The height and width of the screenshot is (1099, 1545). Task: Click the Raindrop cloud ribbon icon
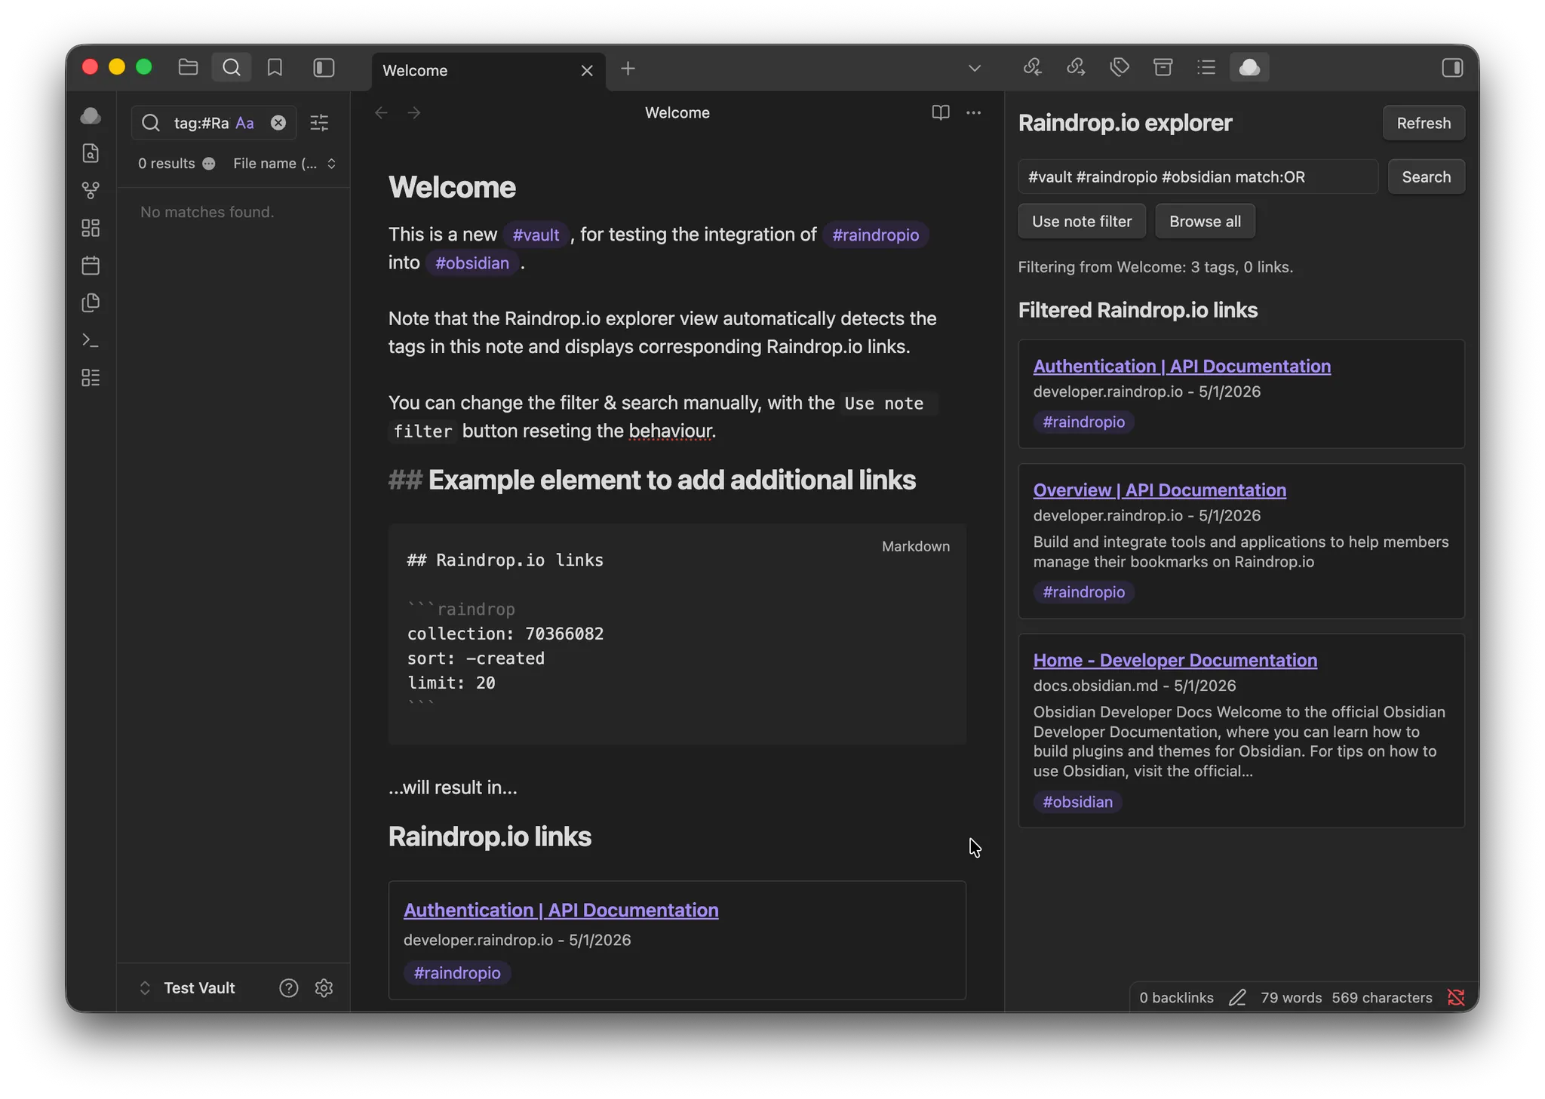click(91, 115)
